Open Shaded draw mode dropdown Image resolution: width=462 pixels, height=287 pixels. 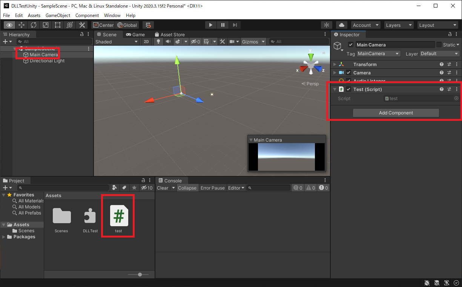click(x=117, y=42)
